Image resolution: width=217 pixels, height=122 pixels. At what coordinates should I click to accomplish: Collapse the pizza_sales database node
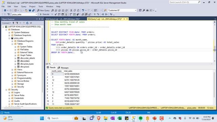tap(9, 38)
